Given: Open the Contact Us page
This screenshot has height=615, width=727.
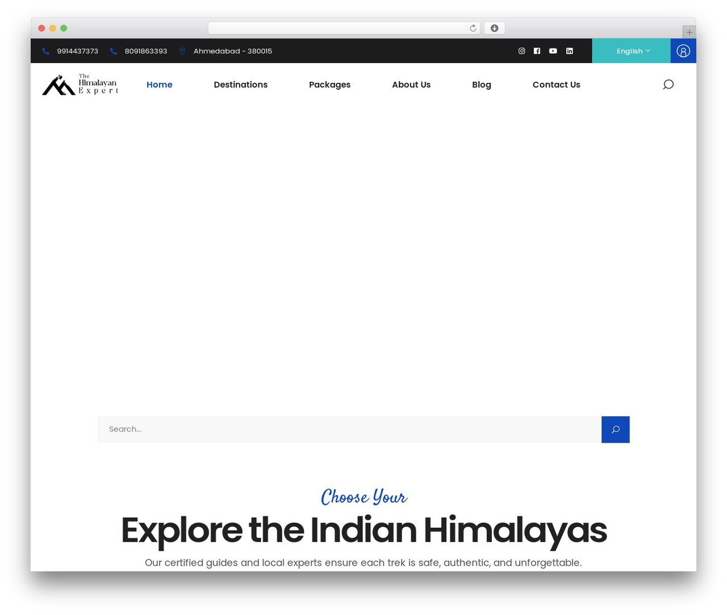Looking at the screenshot, I should tap(557, 85).
